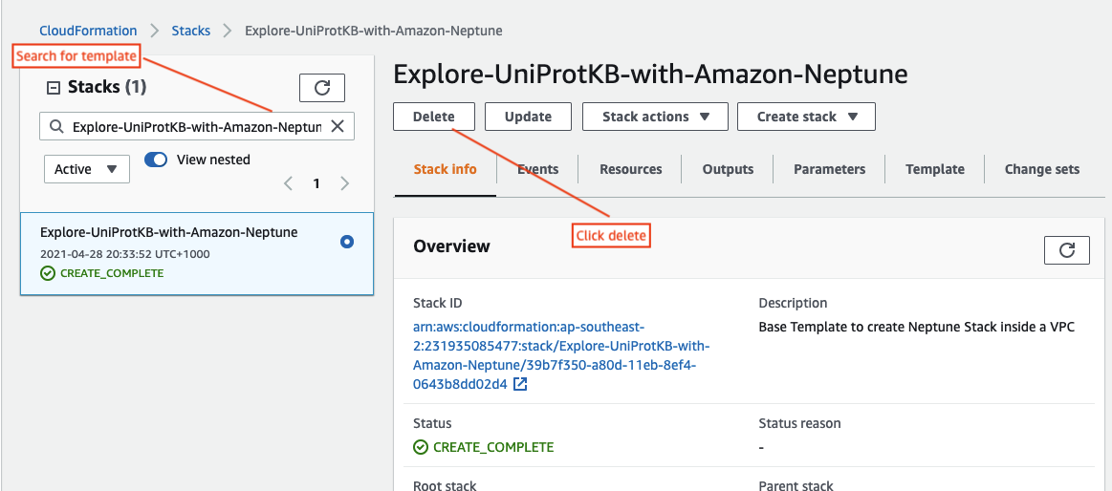The width and height of the screenshot is (1112, 491).
Task: Click the search magnifier icon
Action: pos(56,127)
